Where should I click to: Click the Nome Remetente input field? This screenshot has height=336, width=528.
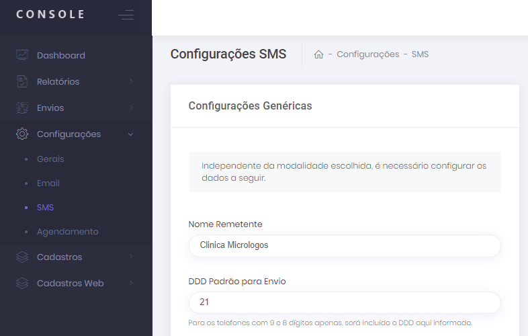click(345, 245)
